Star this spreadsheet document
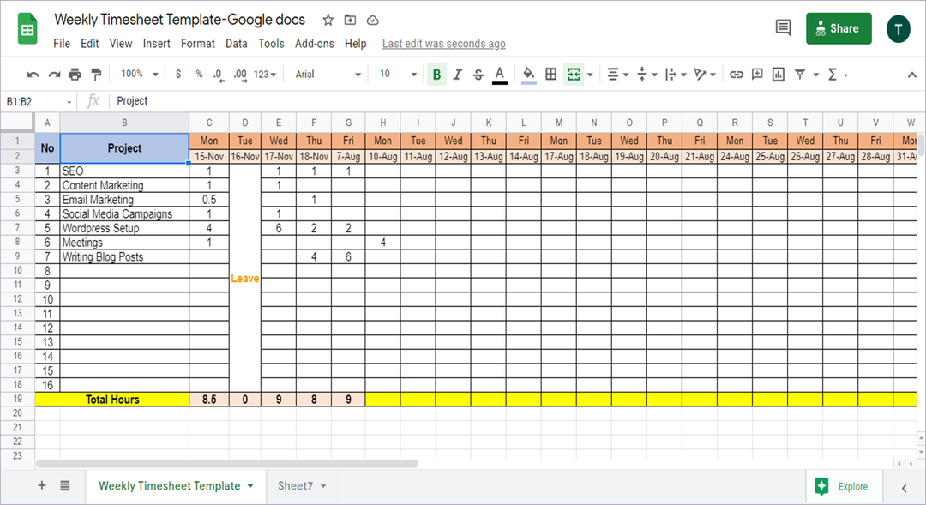This screenshot has height=505, width=926. pyautogui.click(x=328, y=20)
